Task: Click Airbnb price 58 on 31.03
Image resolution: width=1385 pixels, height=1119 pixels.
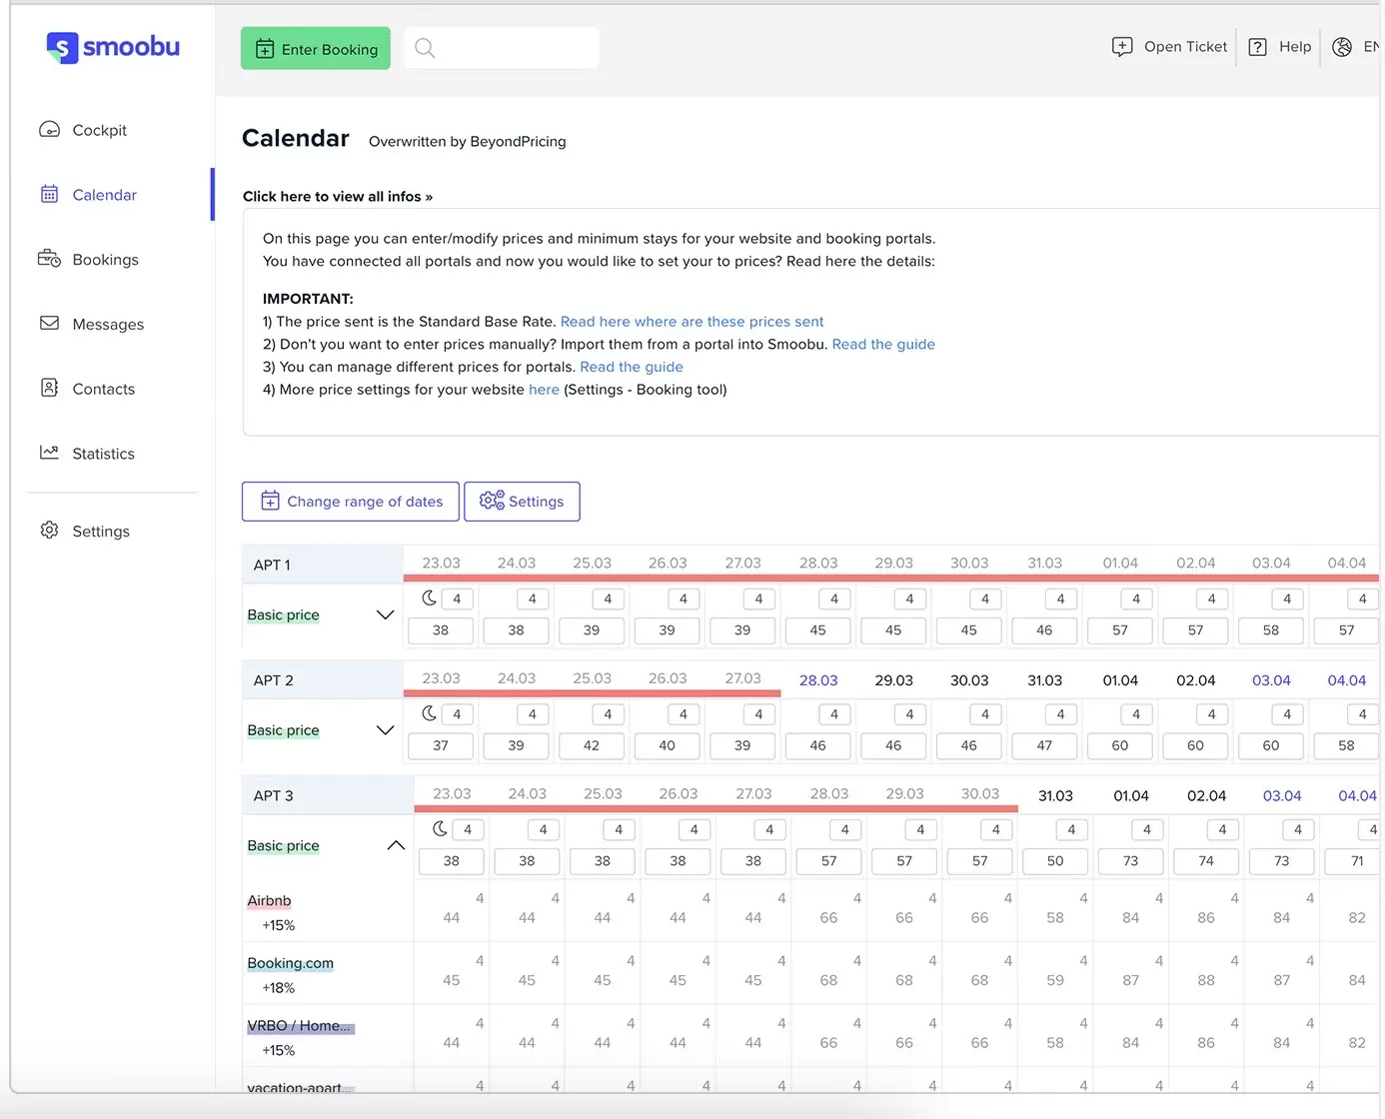Action: coord(1055,918)
